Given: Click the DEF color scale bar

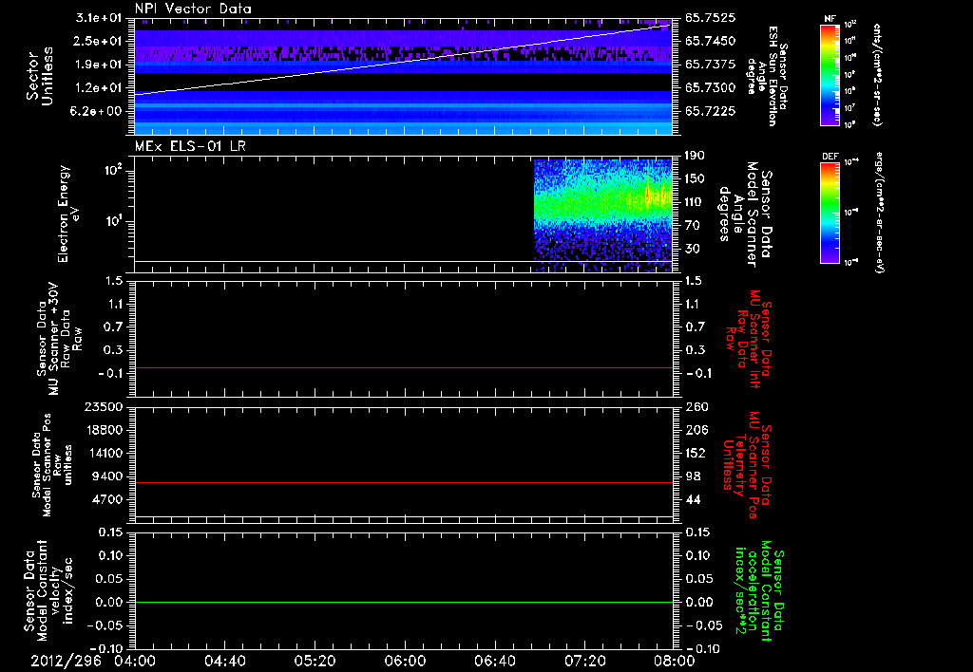Looking at the screenshot, I should click(830, 213).
